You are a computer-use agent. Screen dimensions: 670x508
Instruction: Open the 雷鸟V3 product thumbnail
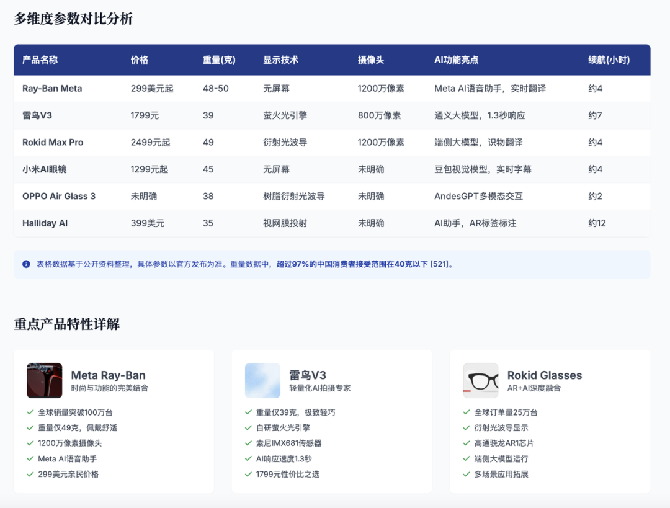(x=262, y=380)
